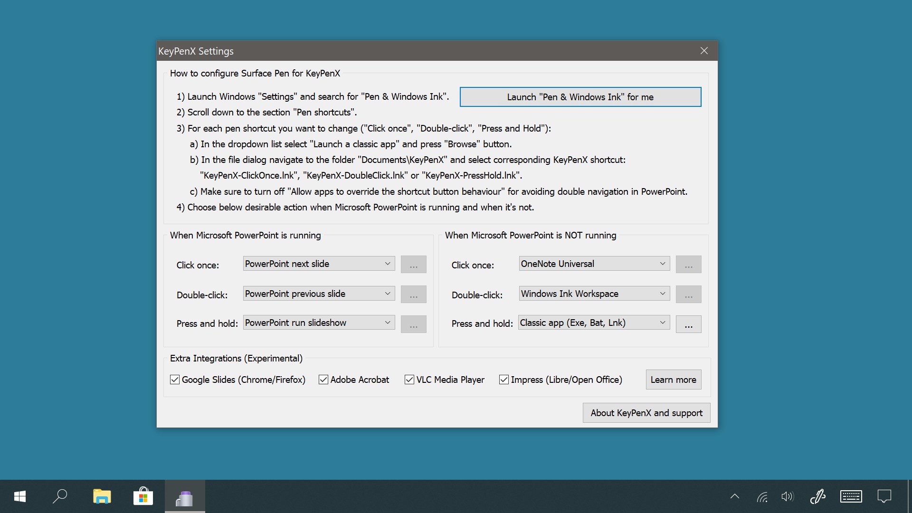
Task: Open the touch keyboard tray icon
Action: click(x=851, y=497)
